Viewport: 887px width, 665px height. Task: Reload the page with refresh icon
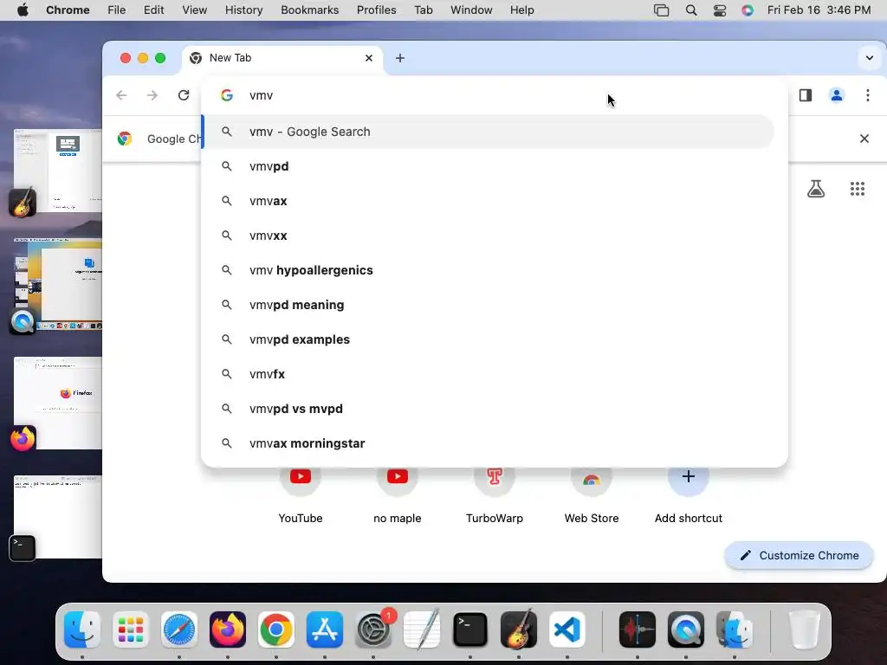[x=184, y=95]
